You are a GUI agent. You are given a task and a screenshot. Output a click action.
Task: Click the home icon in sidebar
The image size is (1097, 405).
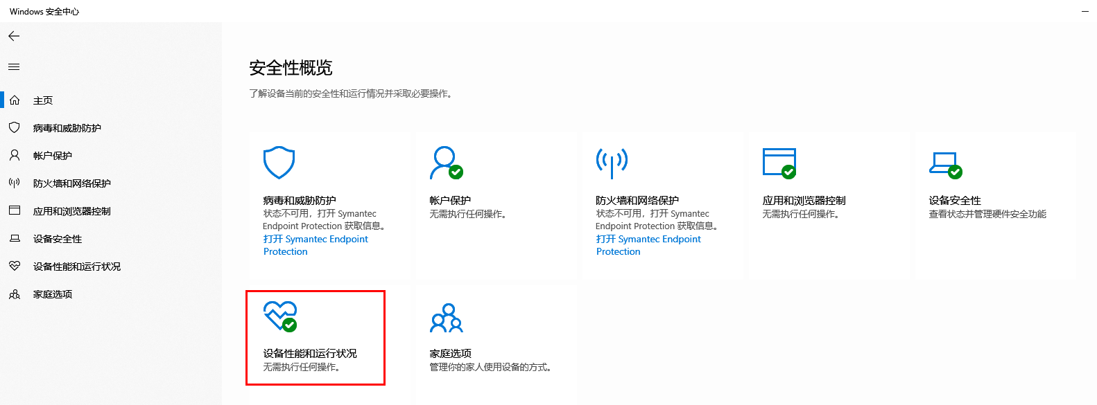pos(15,100)
